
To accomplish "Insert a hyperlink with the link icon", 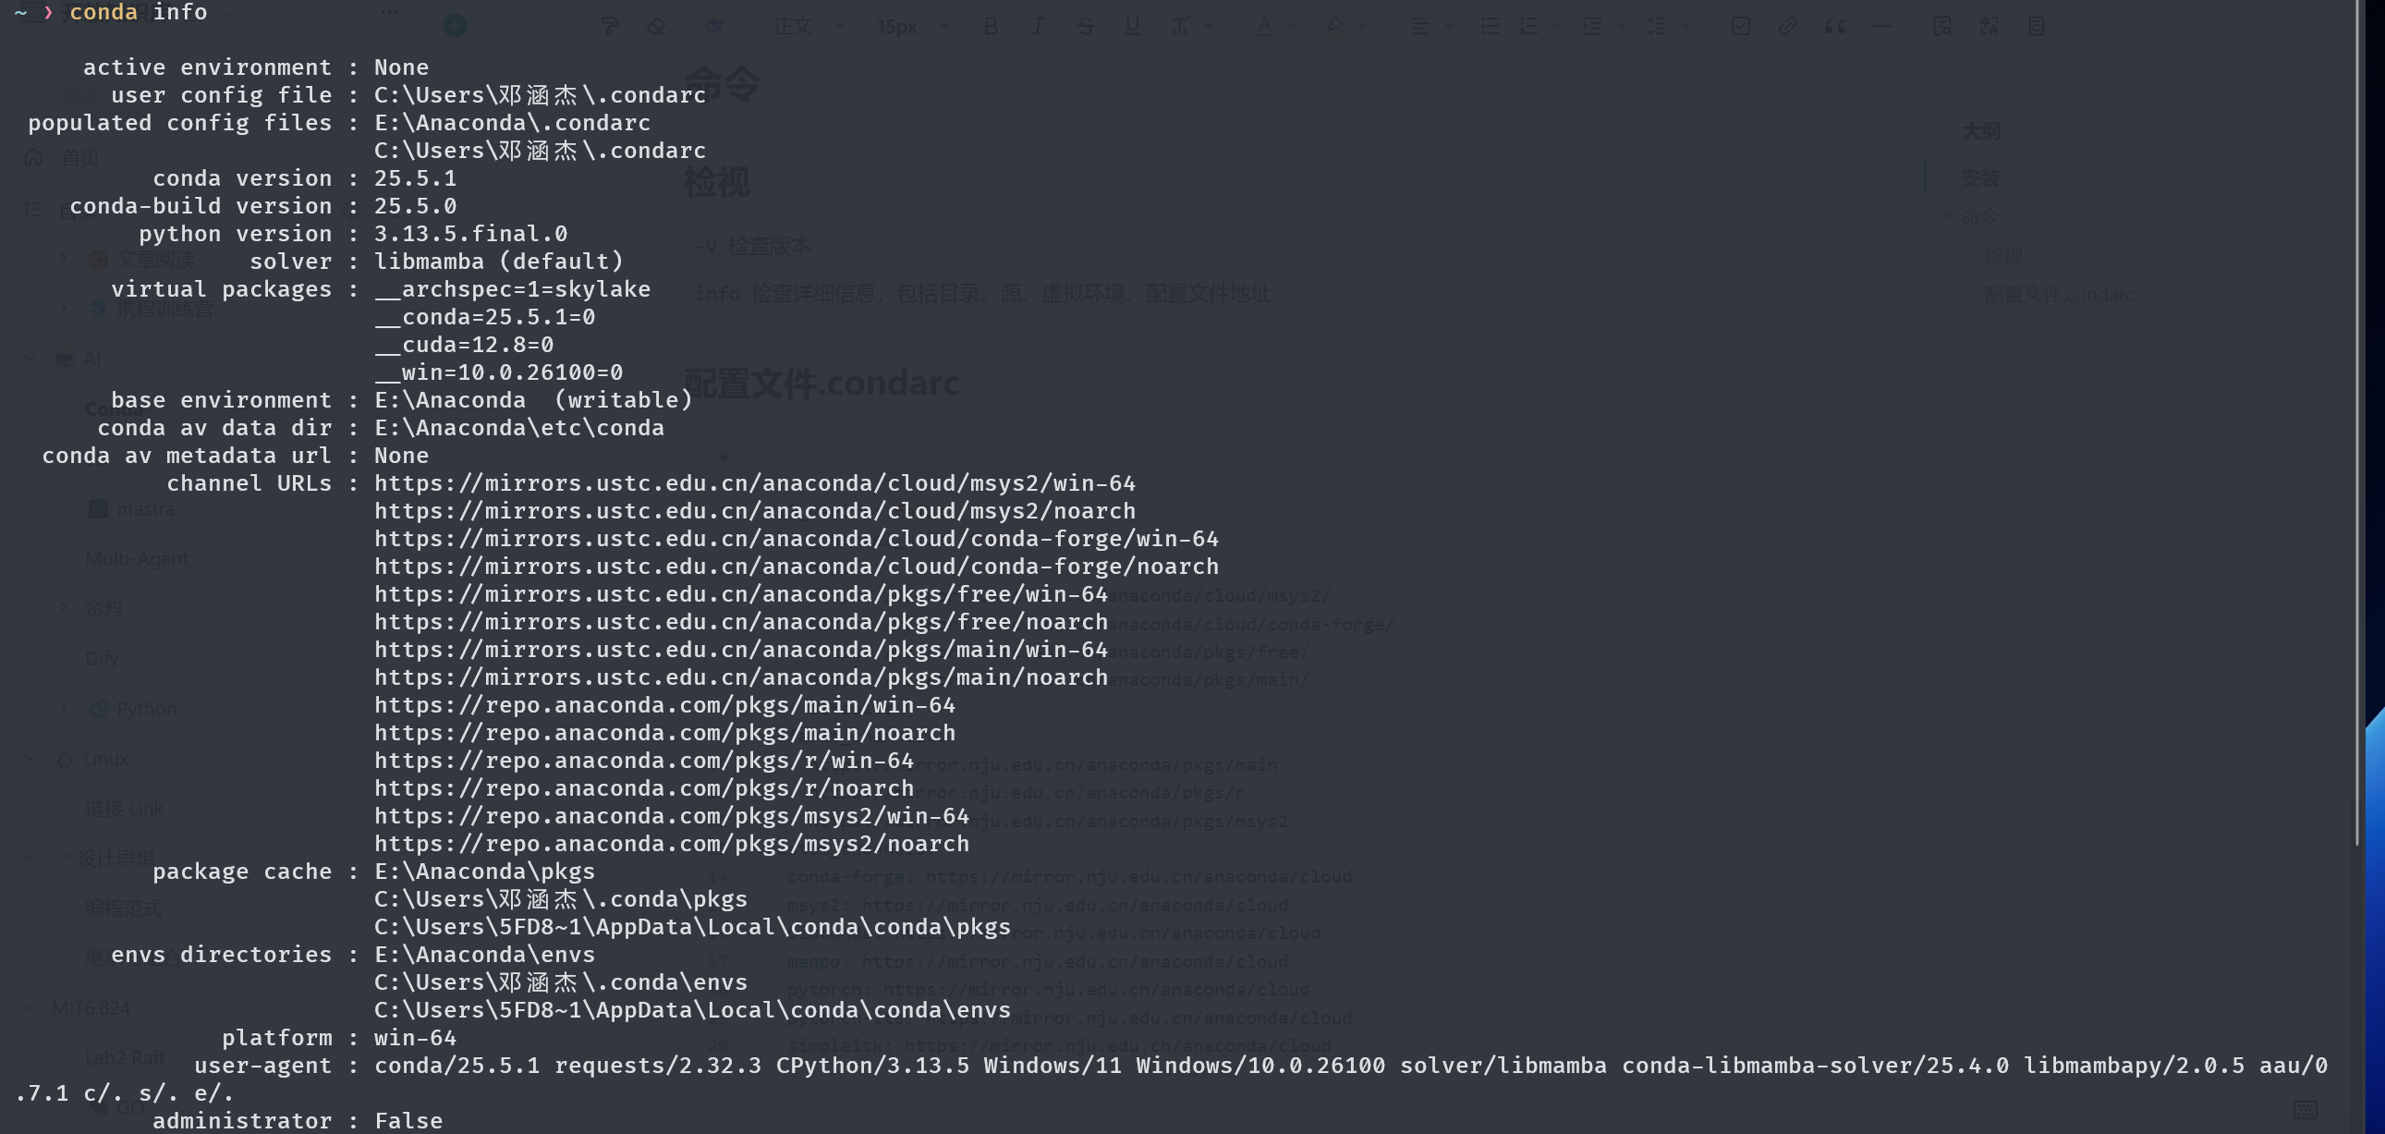I will click(x=1788, y=26).
